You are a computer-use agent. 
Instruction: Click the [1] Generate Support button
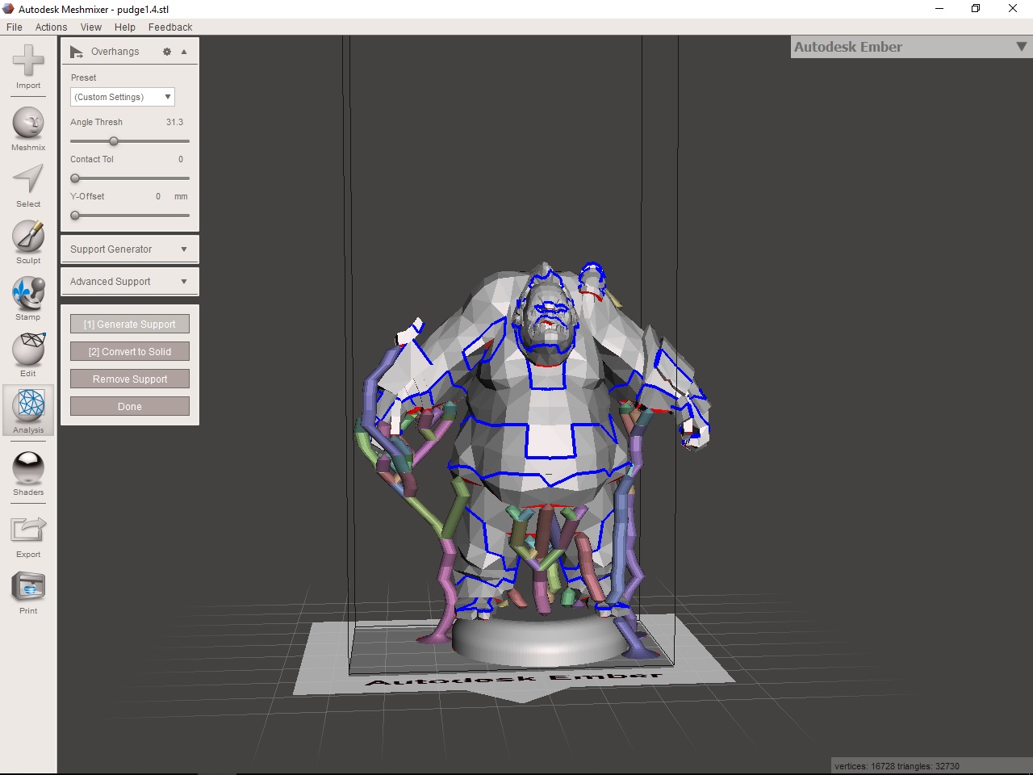(x=130, y=324)
